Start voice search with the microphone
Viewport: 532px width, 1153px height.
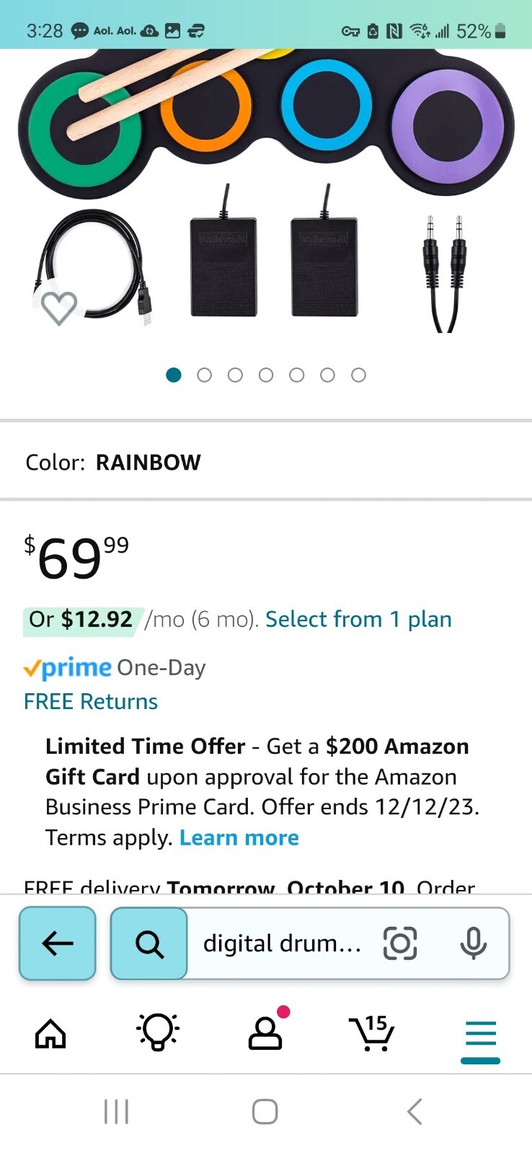click(473, 943)
